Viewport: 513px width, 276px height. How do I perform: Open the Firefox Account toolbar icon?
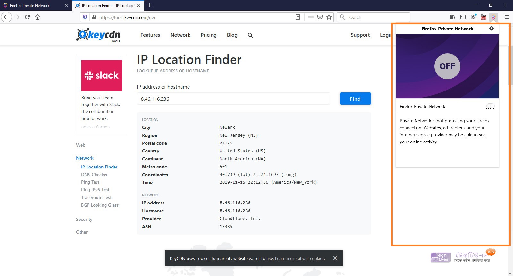(x=473, y=17)
